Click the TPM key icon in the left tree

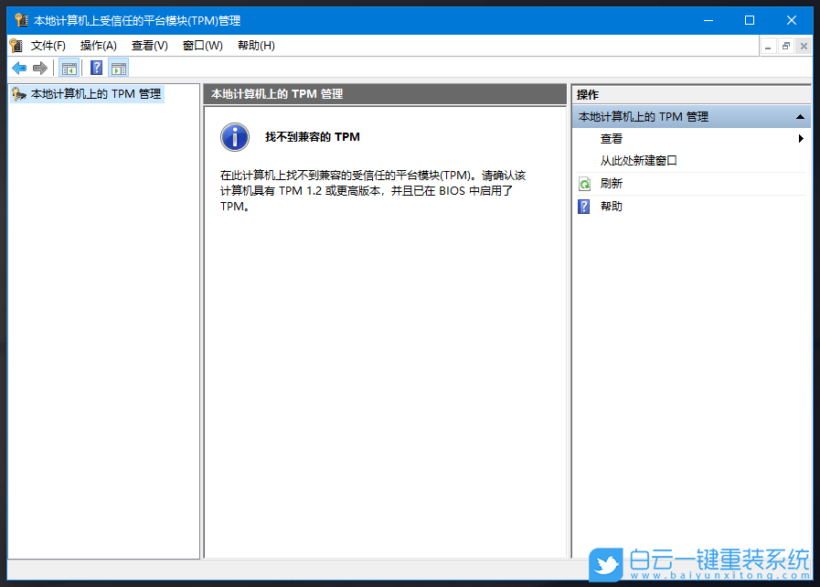click(x=19, y=93)
